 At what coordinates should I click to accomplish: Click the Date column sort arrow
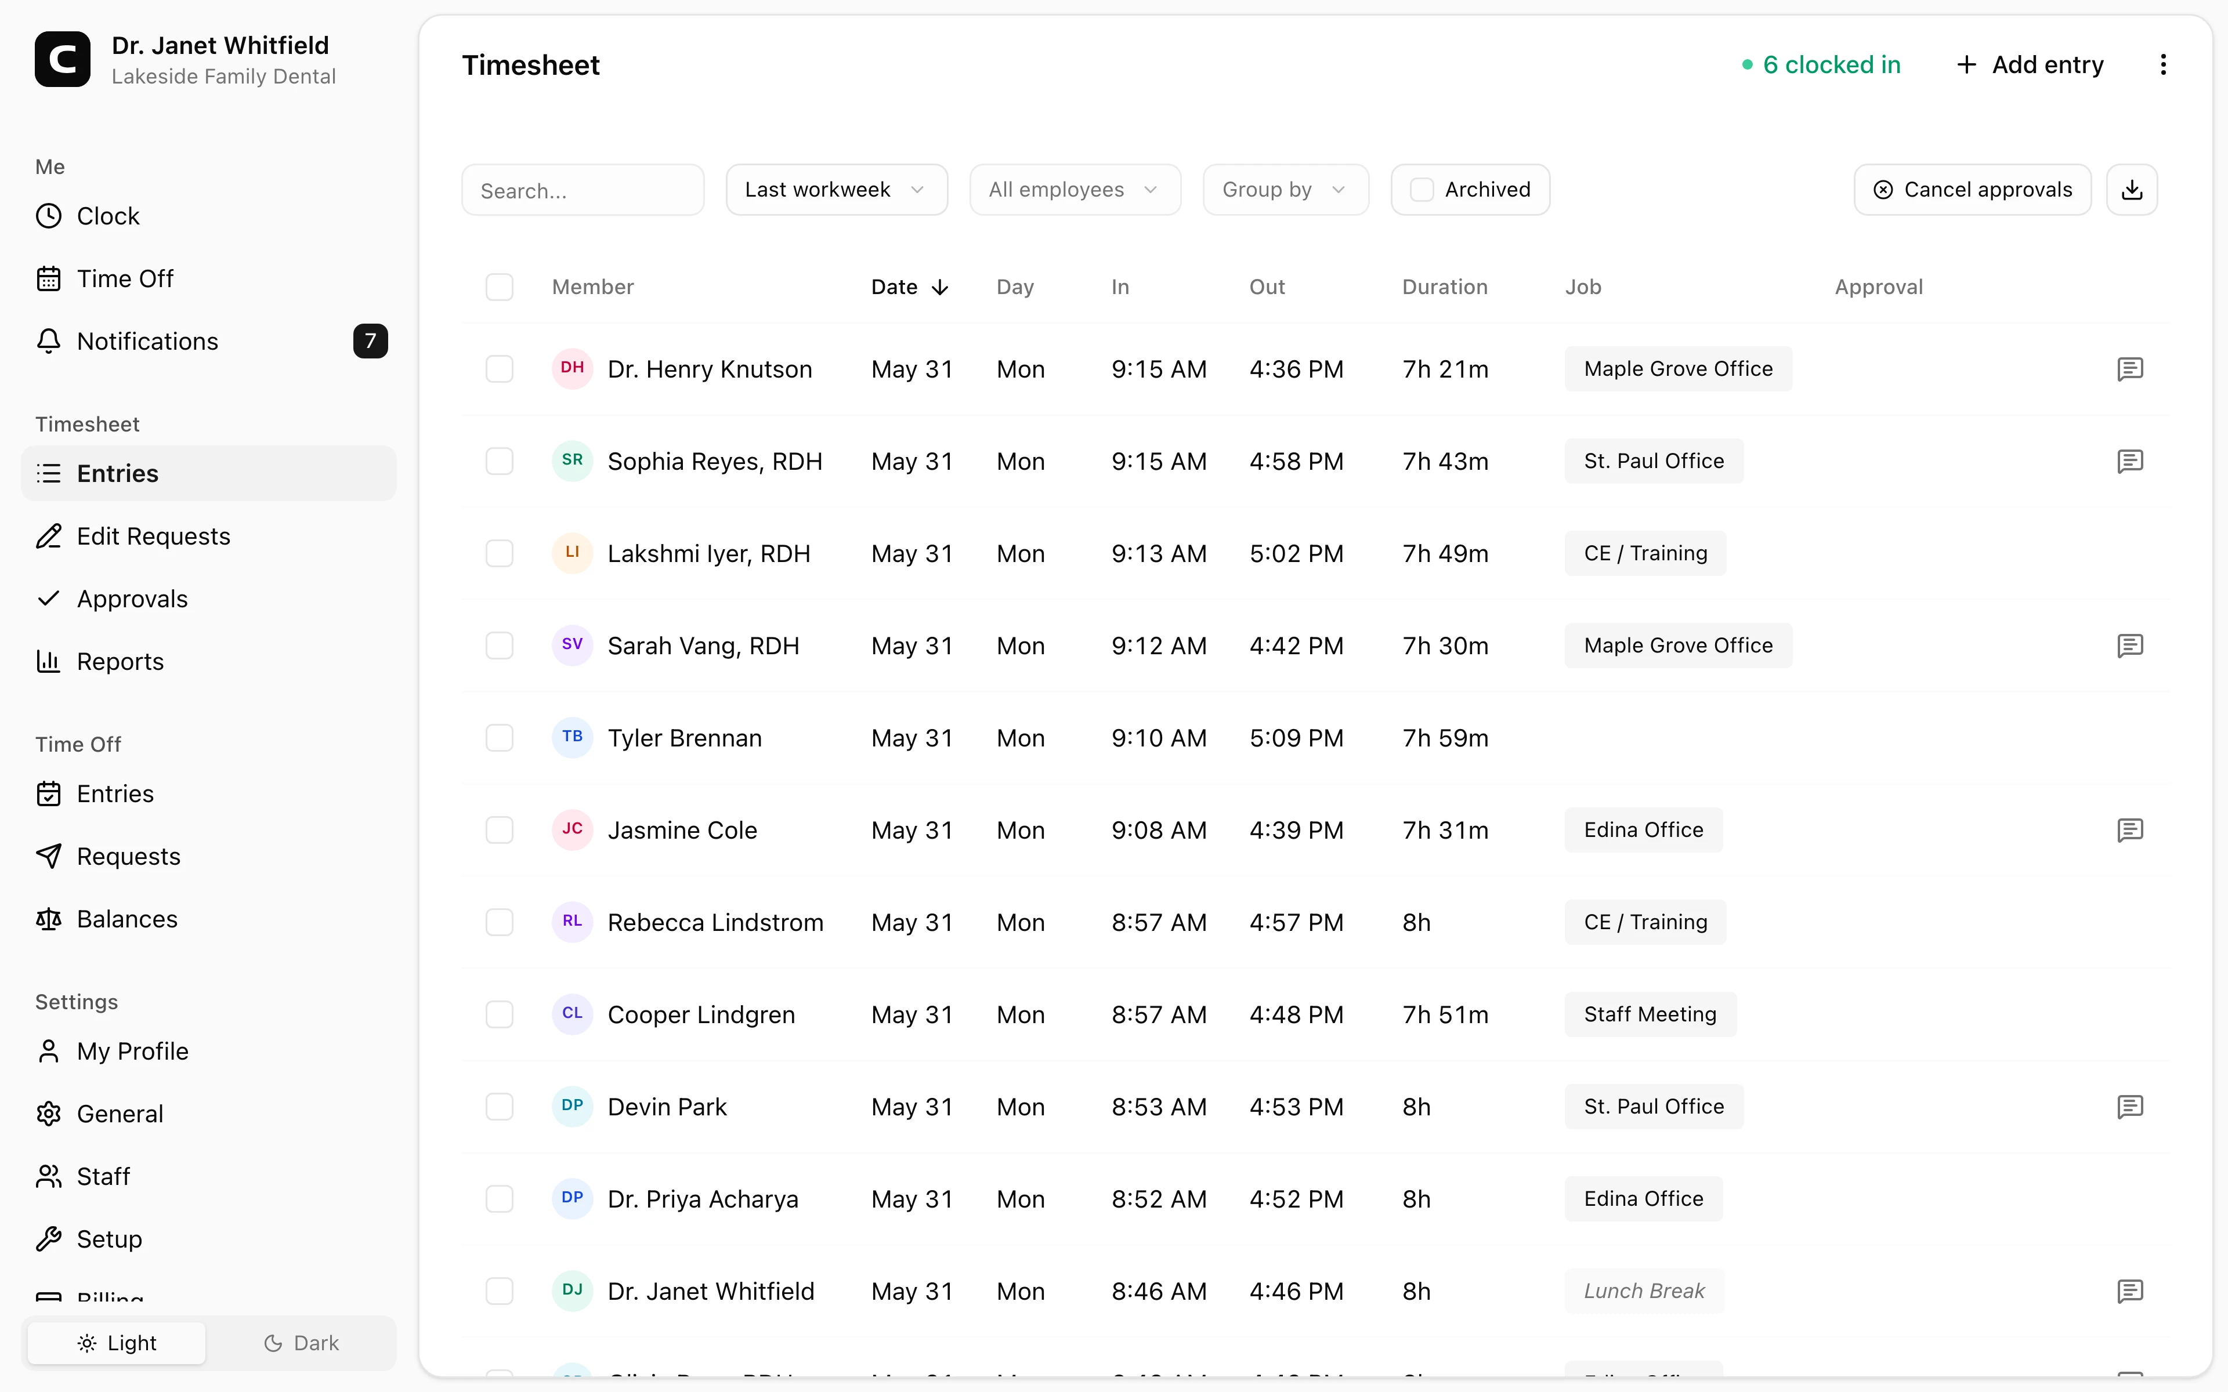(x=940, y=287)
